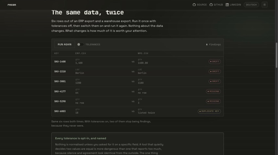This screenshot has height=155, width=278.
Task: Click the Missing badge on SKU-4177
Action: point(213,91)
